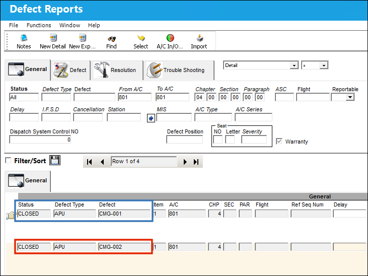
Task: Click CLOSED status in CMG-001 row
Action: coord(34,214)
